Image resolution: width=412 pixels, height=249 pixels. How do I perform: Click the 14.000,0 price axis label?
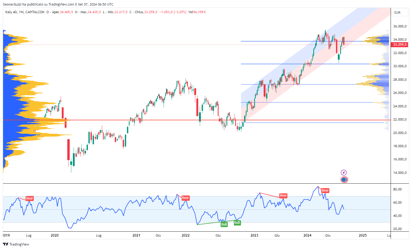coord(400,173)
